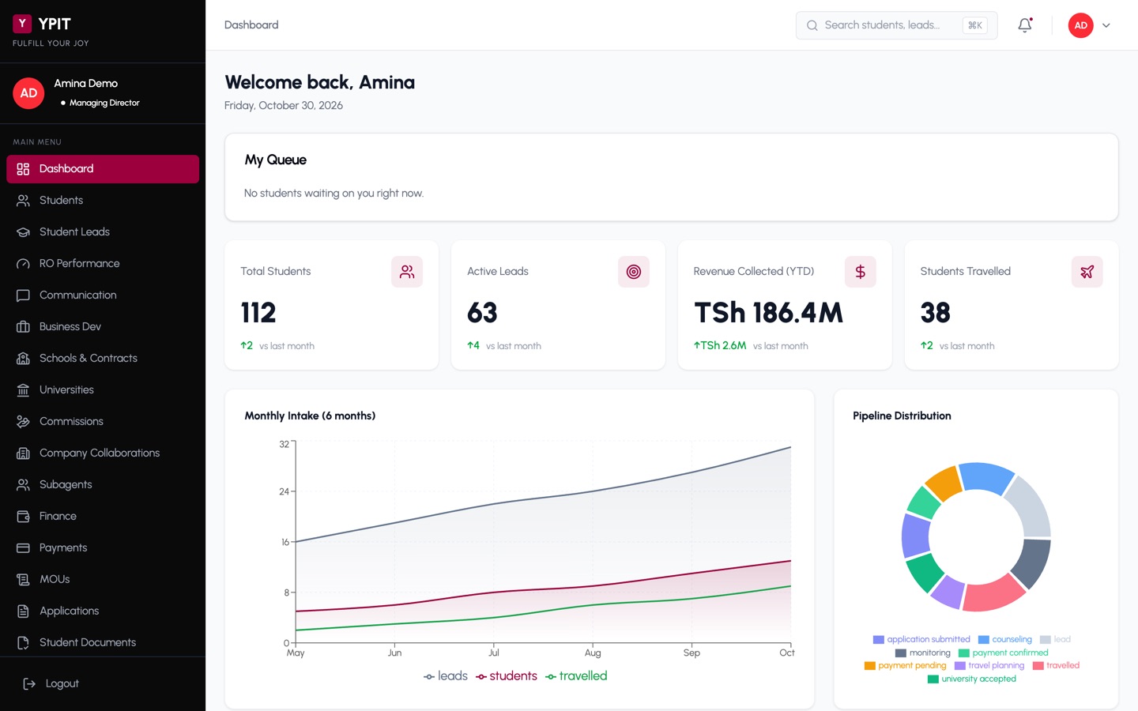This screenshot has width=1138, height=711.
Task: Click the RO Performance gauge icon
Action: 23,263
